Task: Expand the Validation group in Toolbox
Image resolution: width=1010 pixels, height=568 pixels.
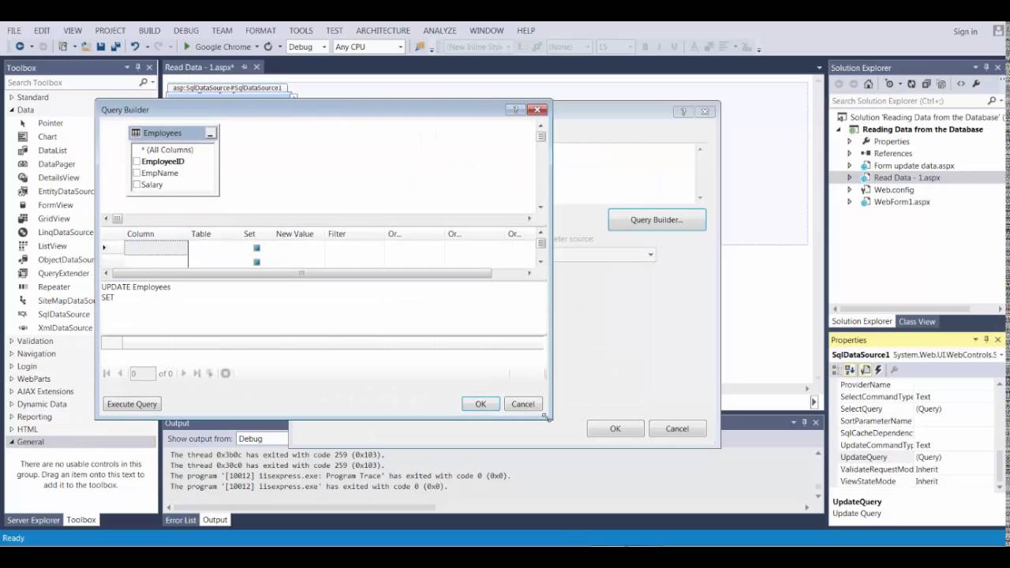Action: click(x=12, y=341)
